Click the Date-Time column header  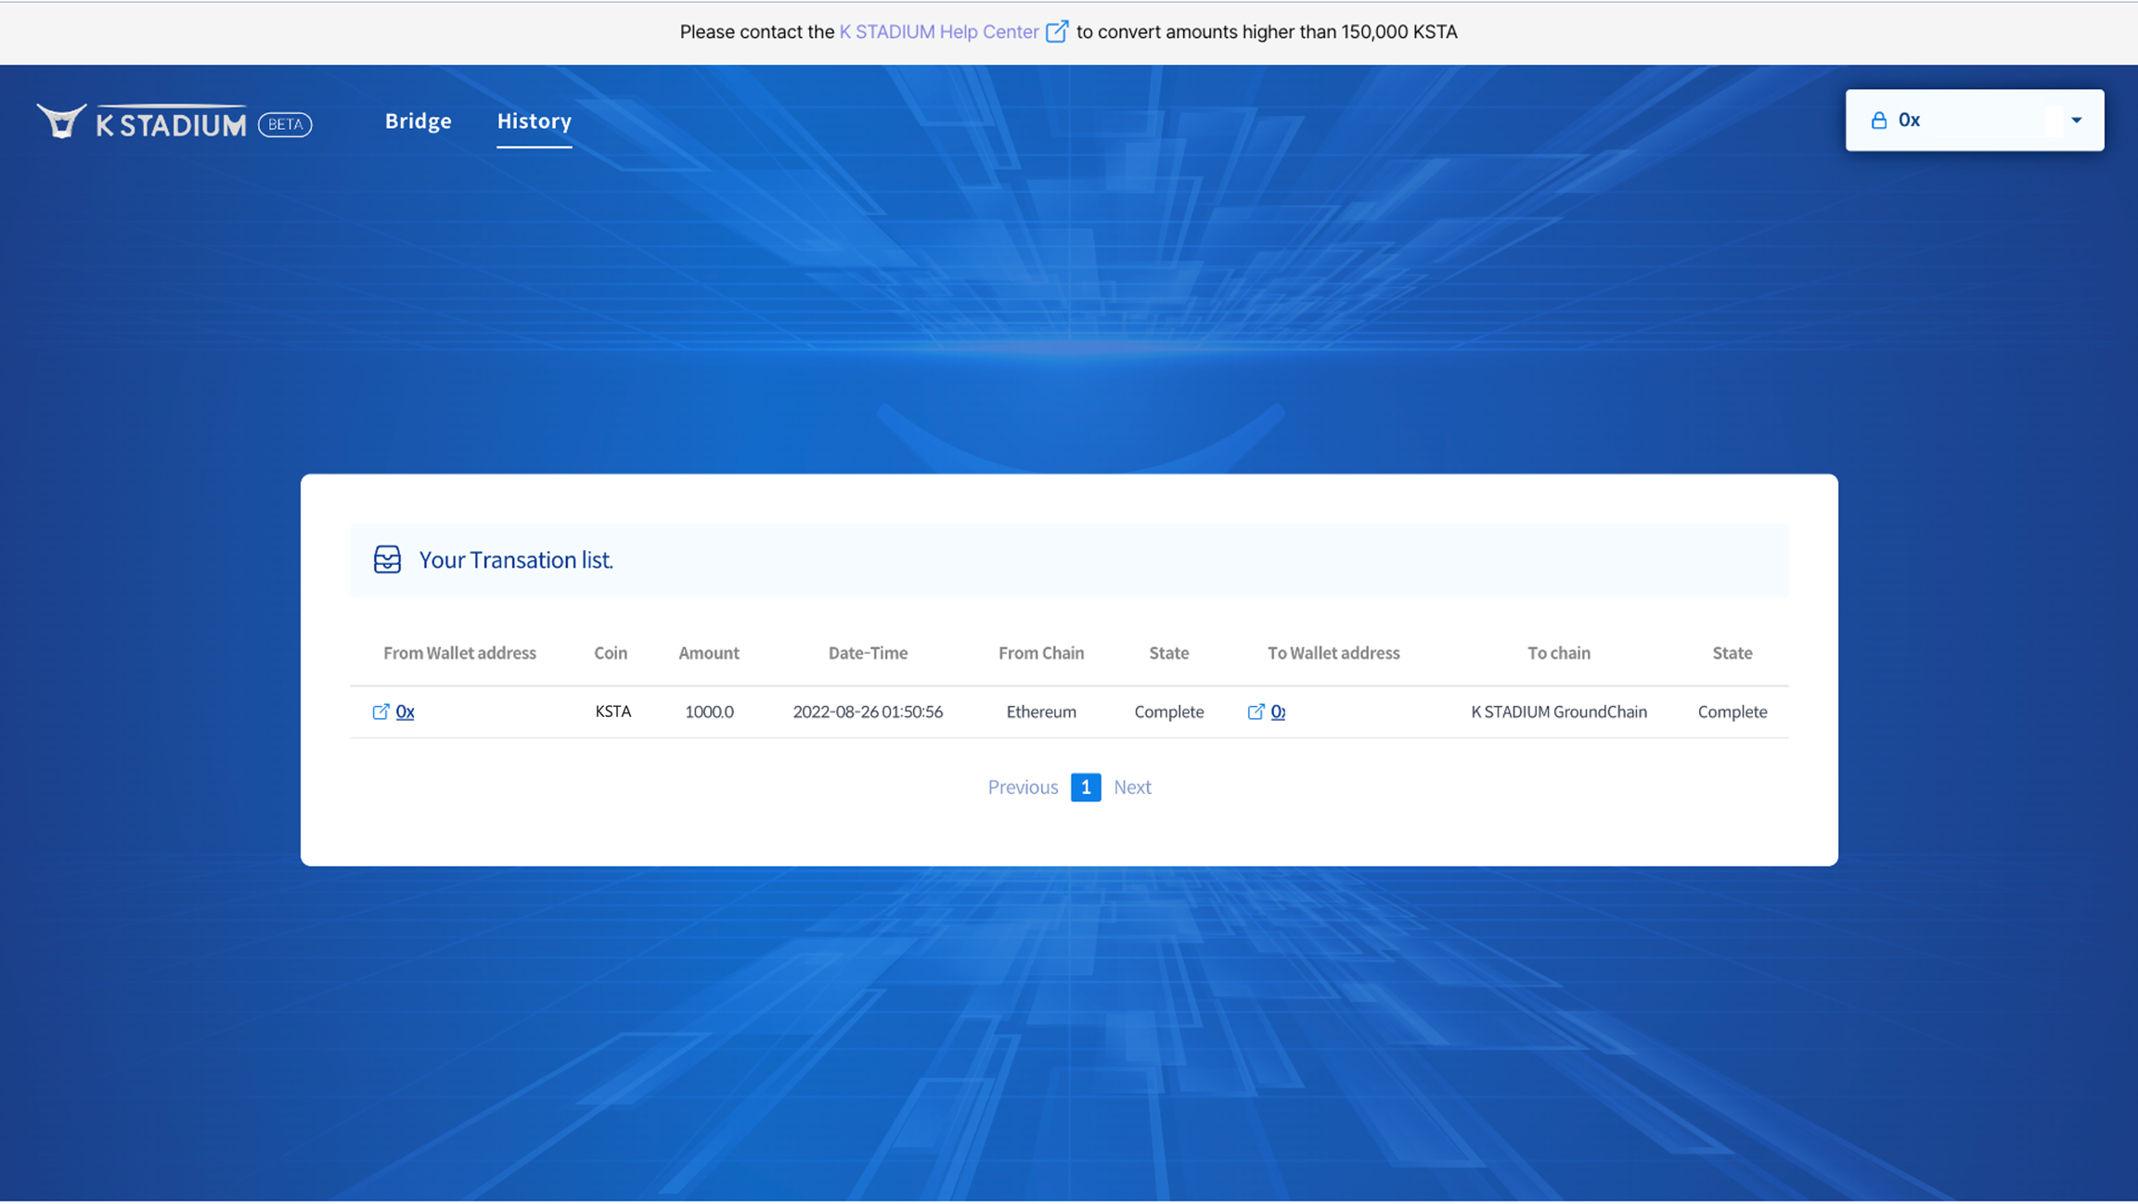(868, 653)
